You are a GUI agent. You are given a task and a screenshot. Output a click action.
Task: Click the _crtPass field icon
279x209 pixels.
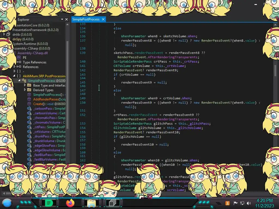coord(29,127)
